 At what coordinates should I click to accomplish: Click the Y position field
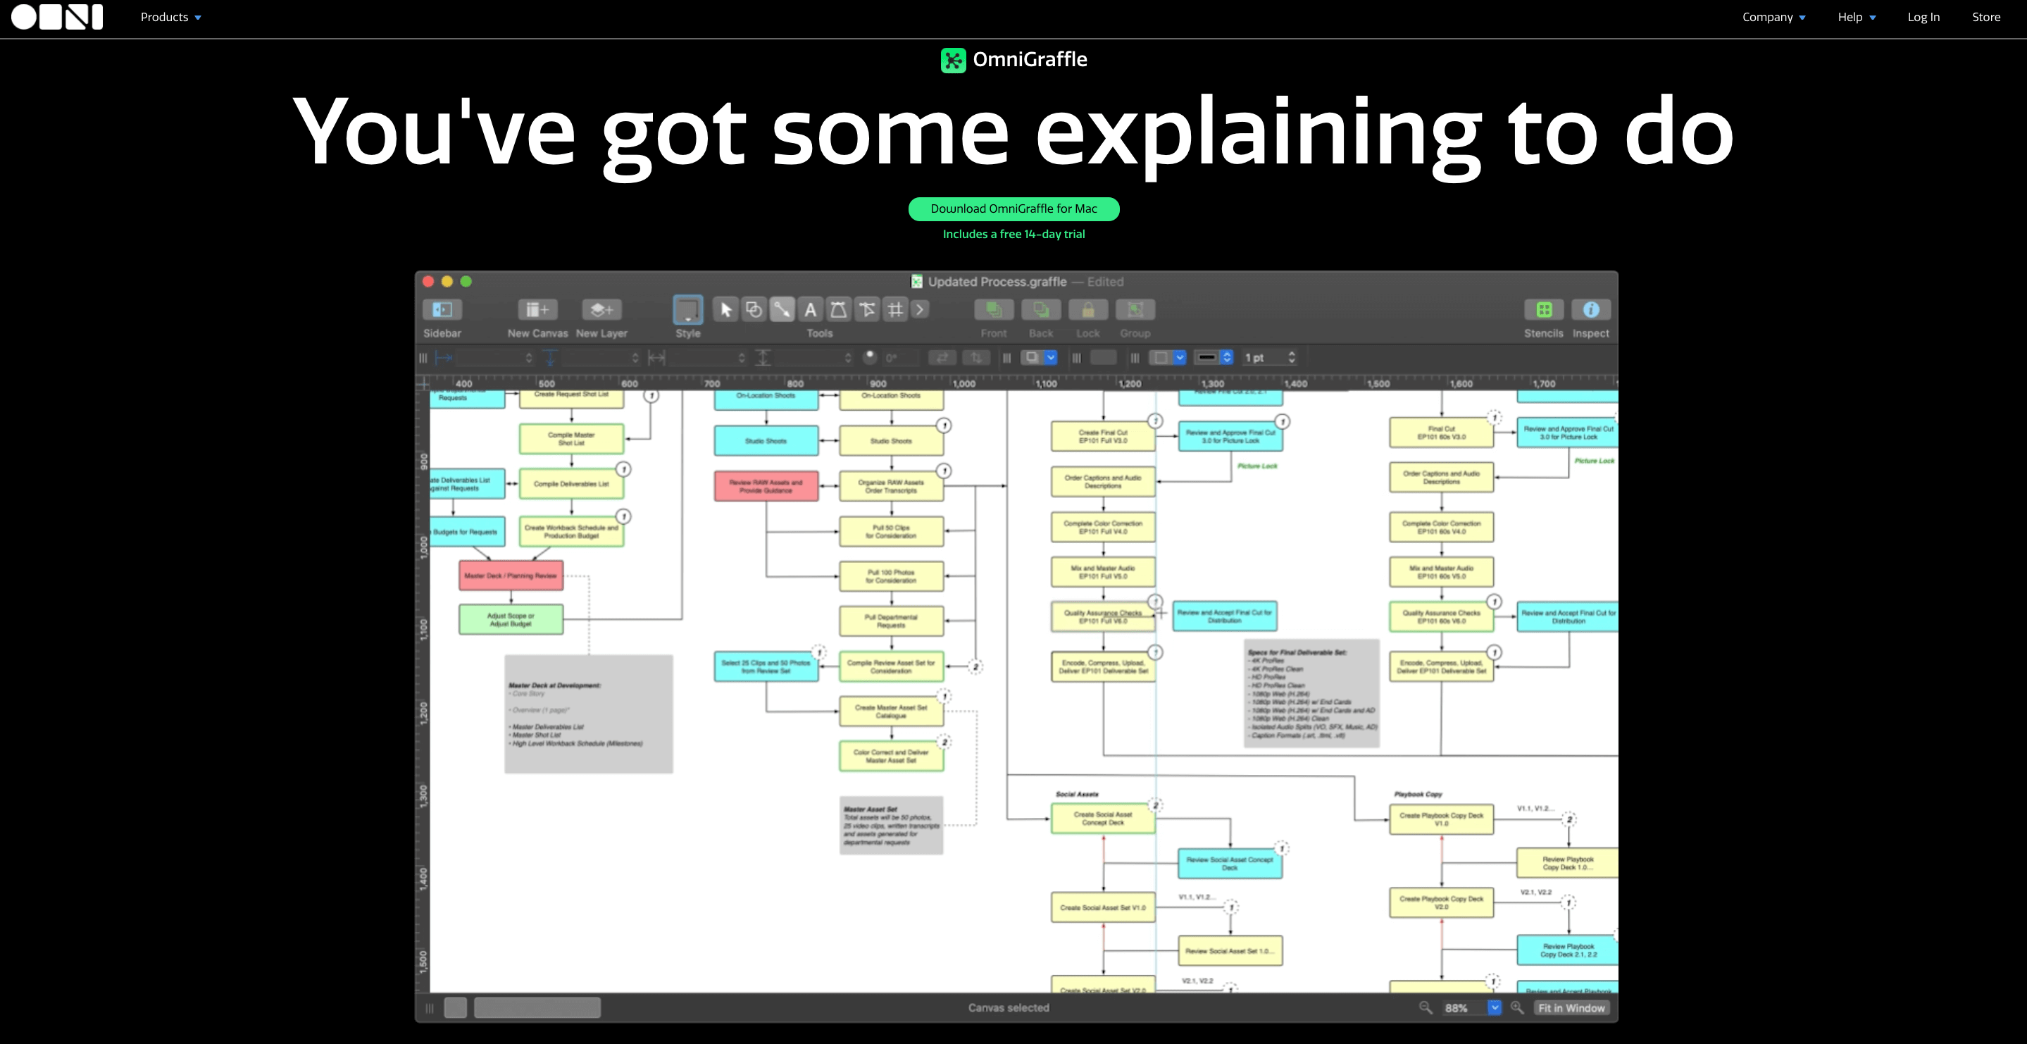tap(601, 357)
